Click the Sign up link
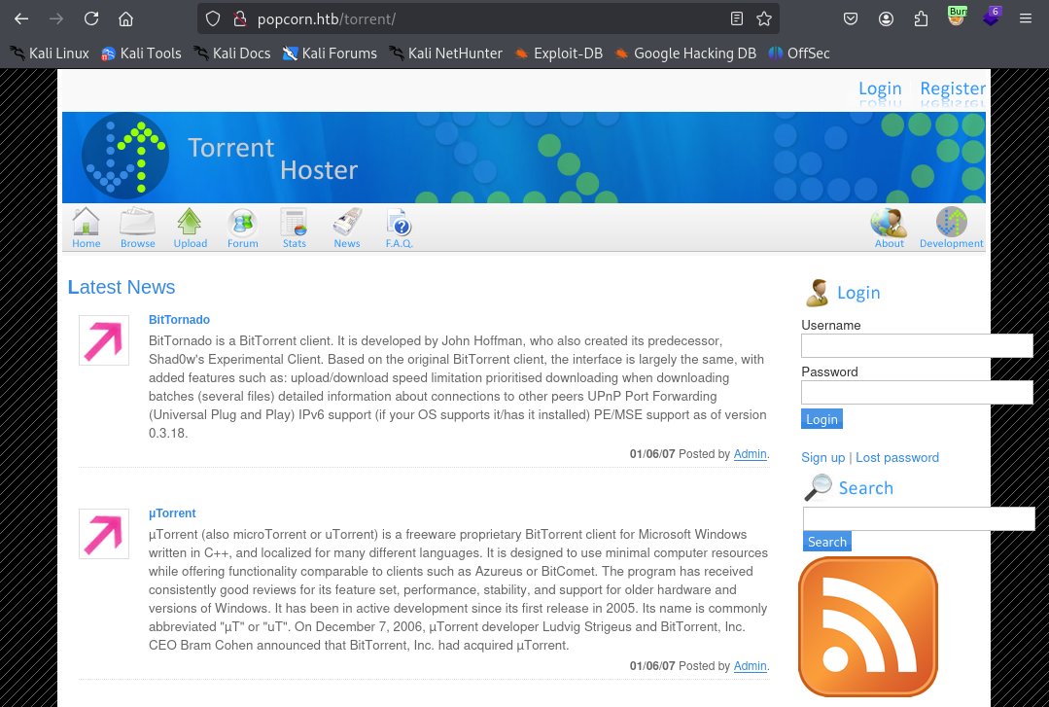The height and width of the screenshot is (707, 1049). pyautogui.click(x=822, y=457)
